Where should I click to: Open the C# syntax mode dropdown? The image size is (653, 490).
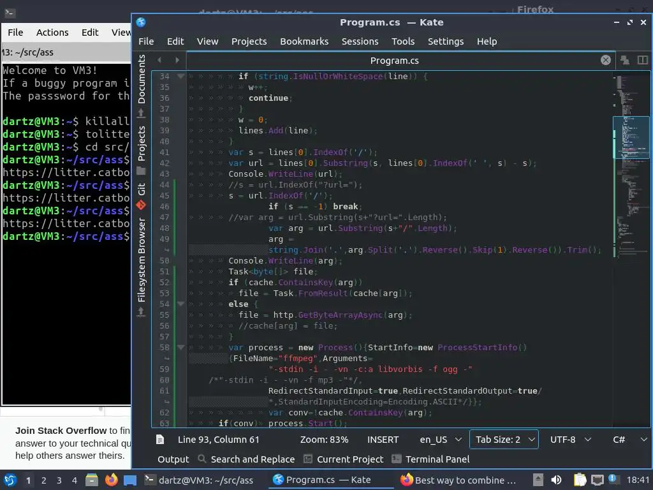tap(630, 440)
